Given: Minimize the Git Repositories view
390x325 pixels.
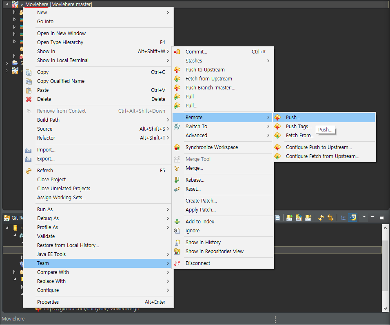Looking at the screenshot, I should point(372,217).
